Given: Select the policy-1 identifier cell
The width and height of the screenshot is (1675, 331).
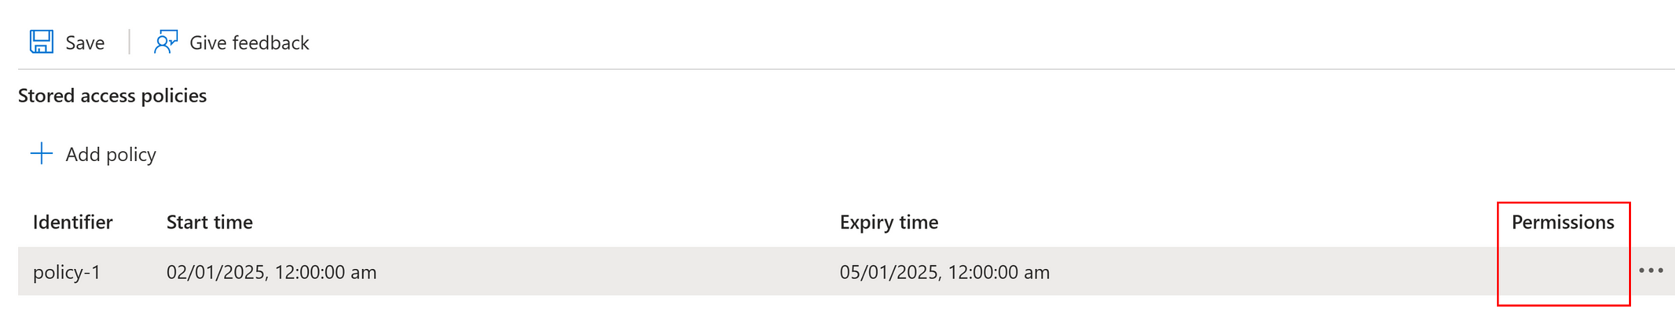Looking at the screenshot, I should [x=67, y=272].
